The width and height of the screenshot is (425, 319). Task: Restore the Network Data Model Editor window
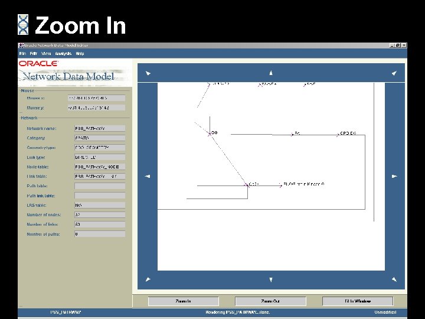pos(398,45)
